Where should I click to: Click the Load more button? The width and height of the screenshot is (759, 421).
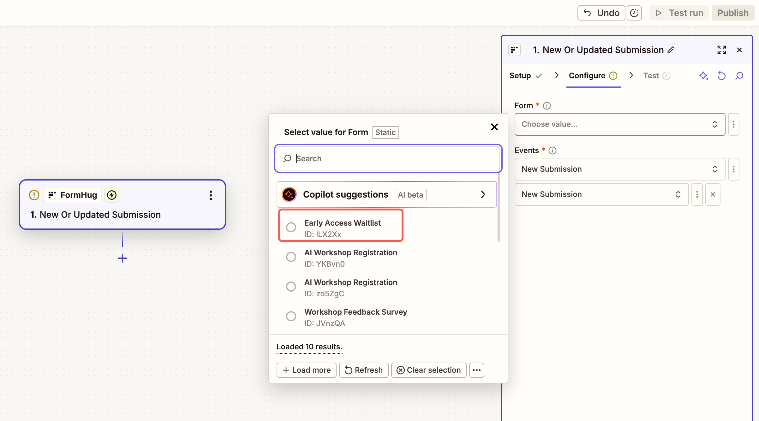pos(307,370)
